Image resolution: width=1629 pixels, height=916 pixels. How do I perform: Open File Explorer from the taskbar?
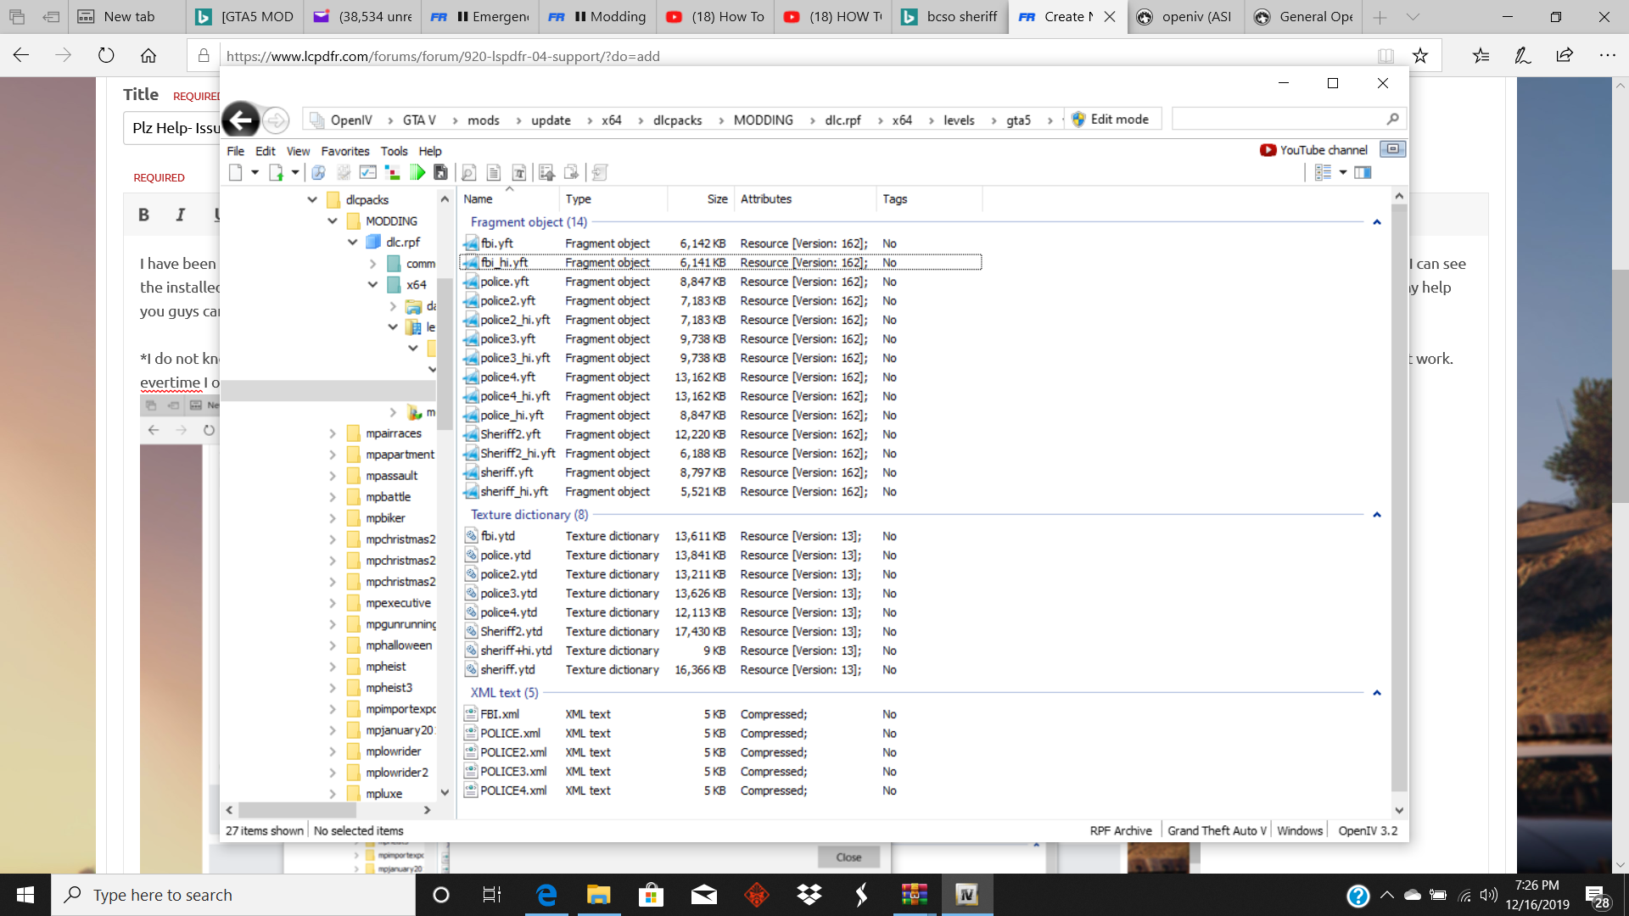tap(598, 895)
